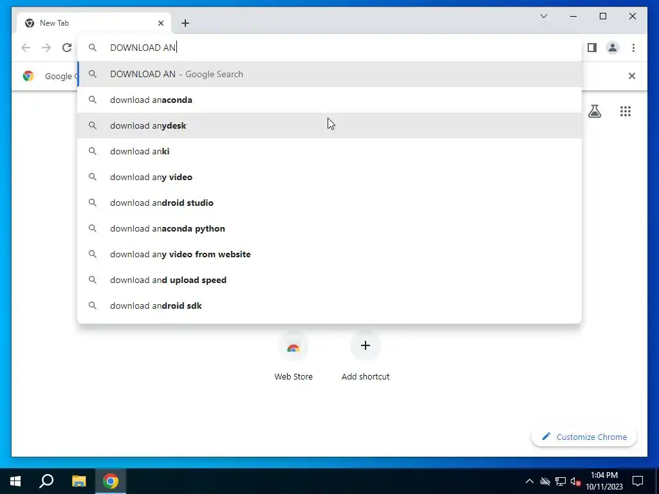The height and width of the screenshot is (494, 659).
Task: Choose the "download anaconda" suggestion
Action: [330, 100]
